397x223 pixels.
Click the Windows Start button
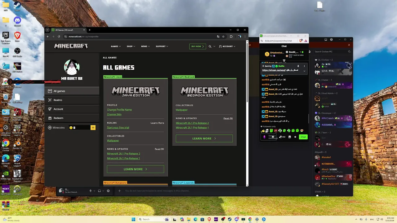pyautogui.click(x=133, y=219)
